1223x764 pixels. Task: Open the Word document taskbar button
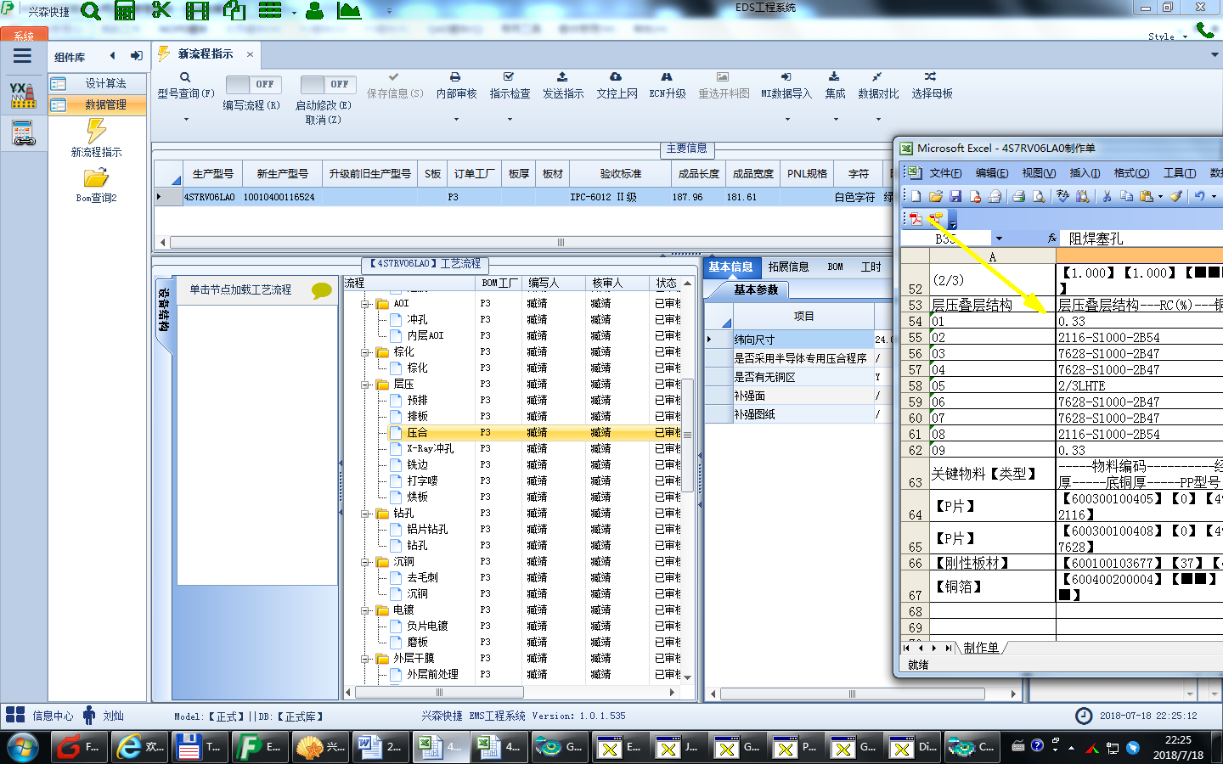tap(380, 747)
